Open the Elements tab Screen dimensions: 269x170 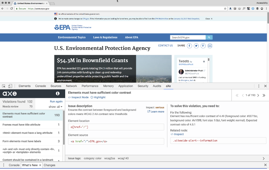tap(24, 86)
